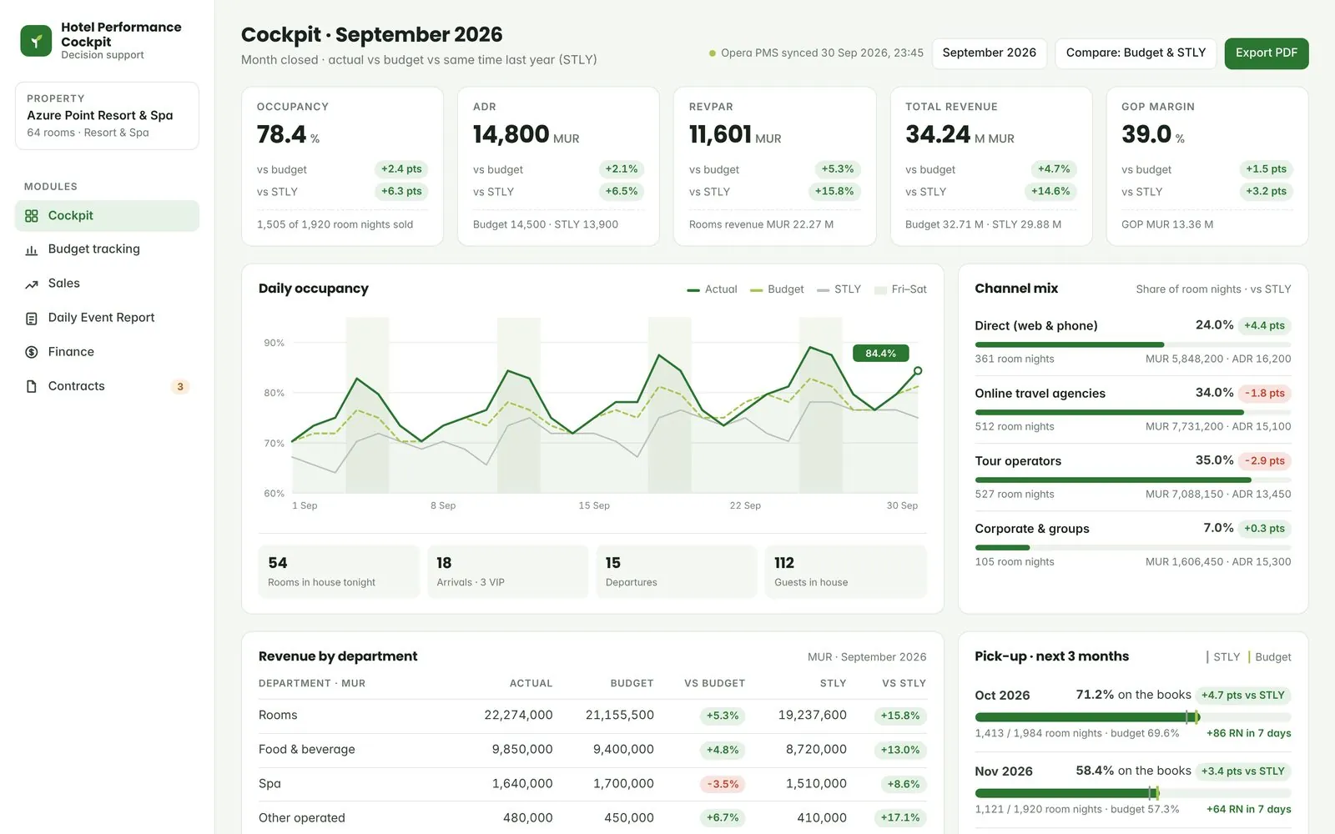Open the Daily Event Report module

tap(107, 318)
